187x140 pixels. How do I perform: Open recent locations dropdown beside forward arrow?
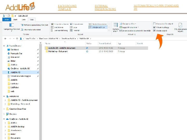tap(14, 39)
